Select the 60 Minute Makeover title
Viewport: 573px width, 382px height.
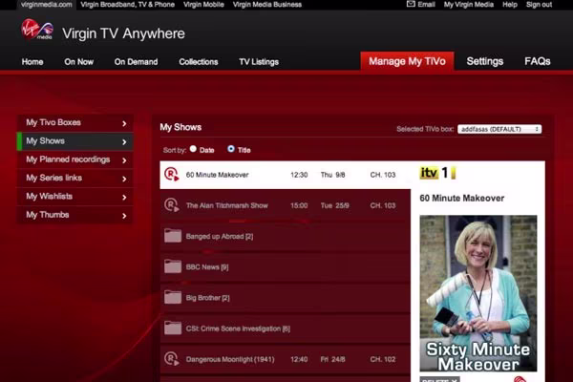click(217, 175)
